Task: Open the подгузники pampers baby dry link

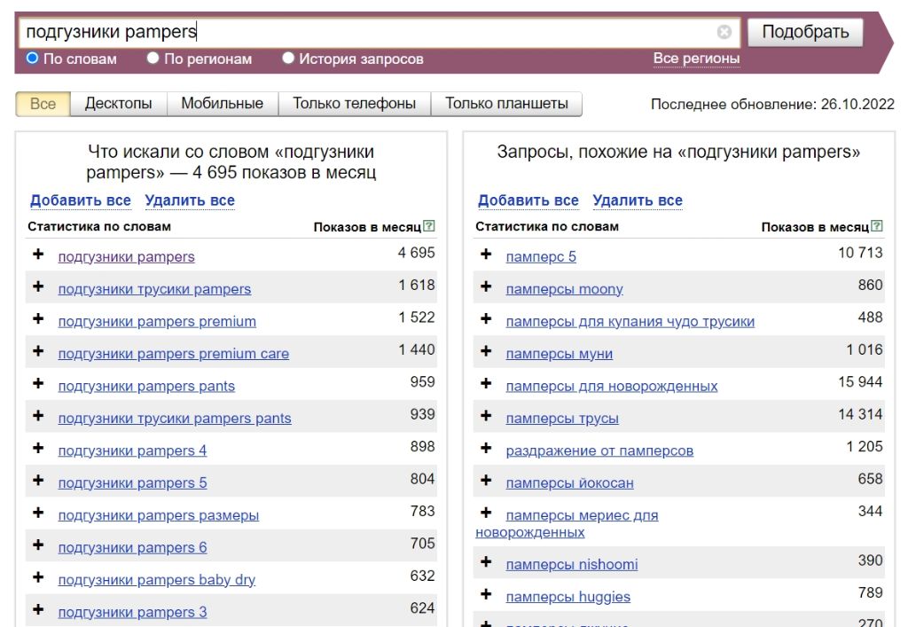Action: coord(157,580)
